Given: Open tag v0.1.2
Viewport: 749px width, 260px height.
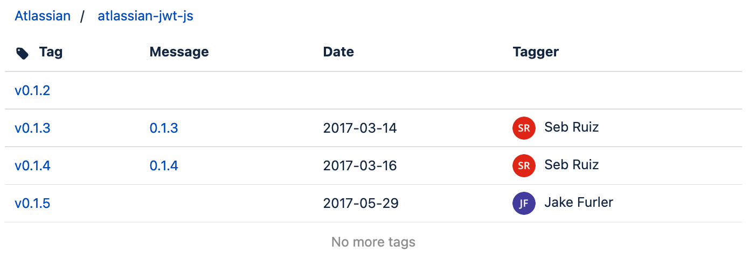Looking at the screenshot, I should tap(32, 90).
